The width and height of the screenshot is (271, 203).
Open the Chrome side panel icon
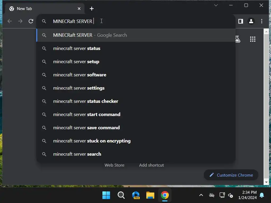pyautogui.click(x=241, y=21)
